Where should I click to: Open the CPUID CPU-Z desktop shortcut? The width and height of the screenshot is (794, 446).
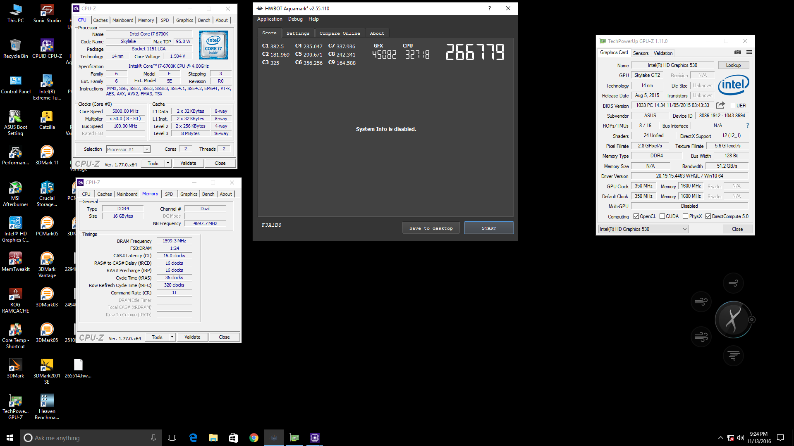[47, 49]
